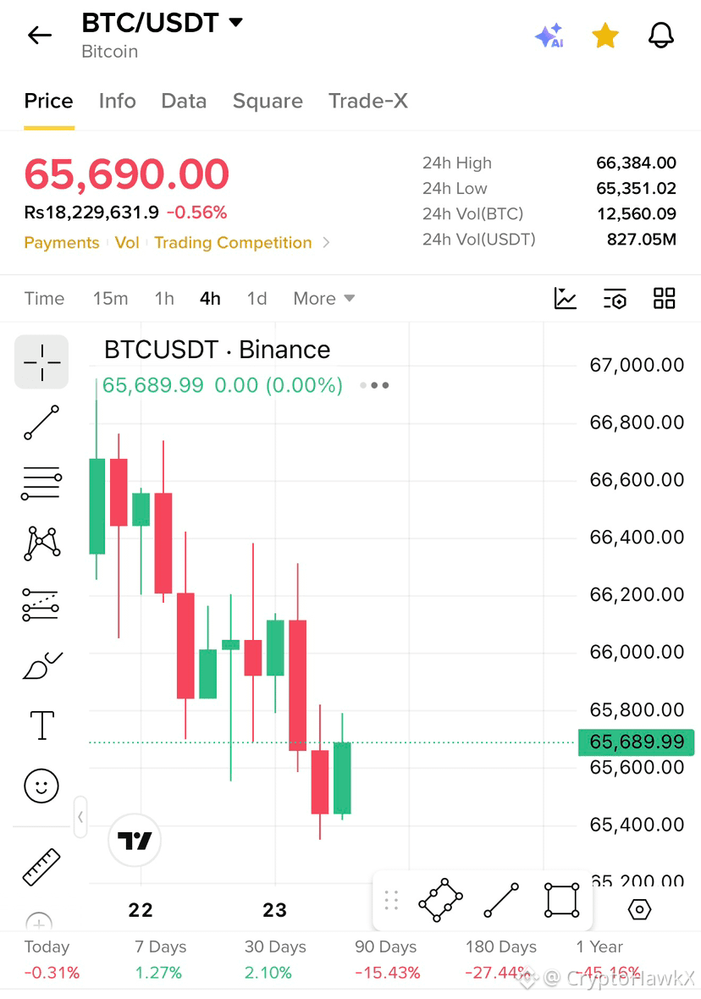The height and width of the screenshot is (999, 701).
Task: Open the Square tab
Action: click(268, 101)
